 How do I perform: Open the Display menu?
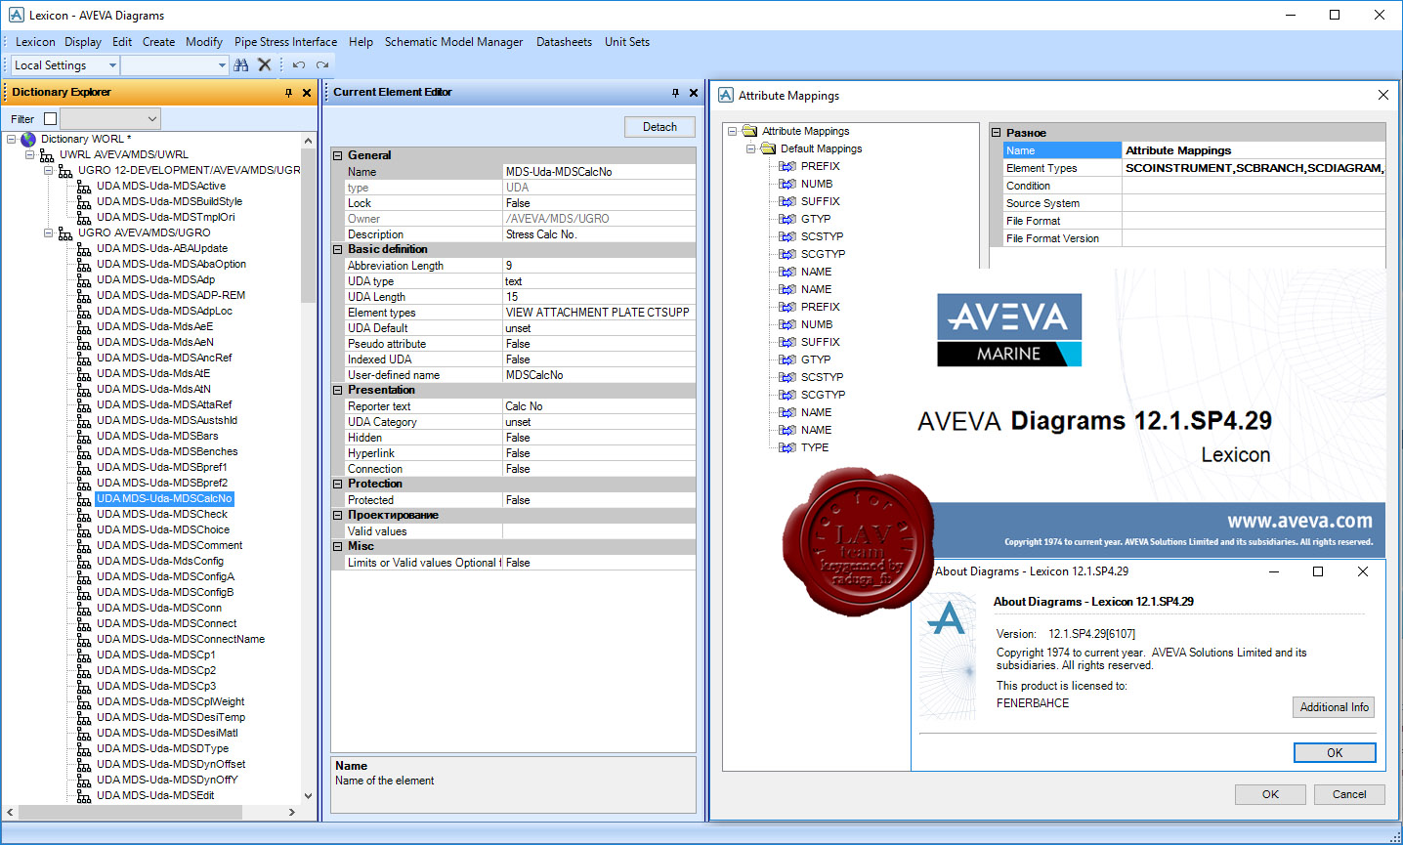tap(83, 42)
